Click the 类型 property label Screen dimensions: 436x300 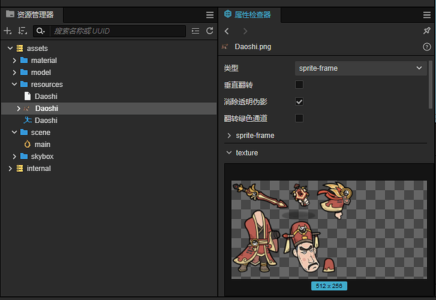[231, 68]
